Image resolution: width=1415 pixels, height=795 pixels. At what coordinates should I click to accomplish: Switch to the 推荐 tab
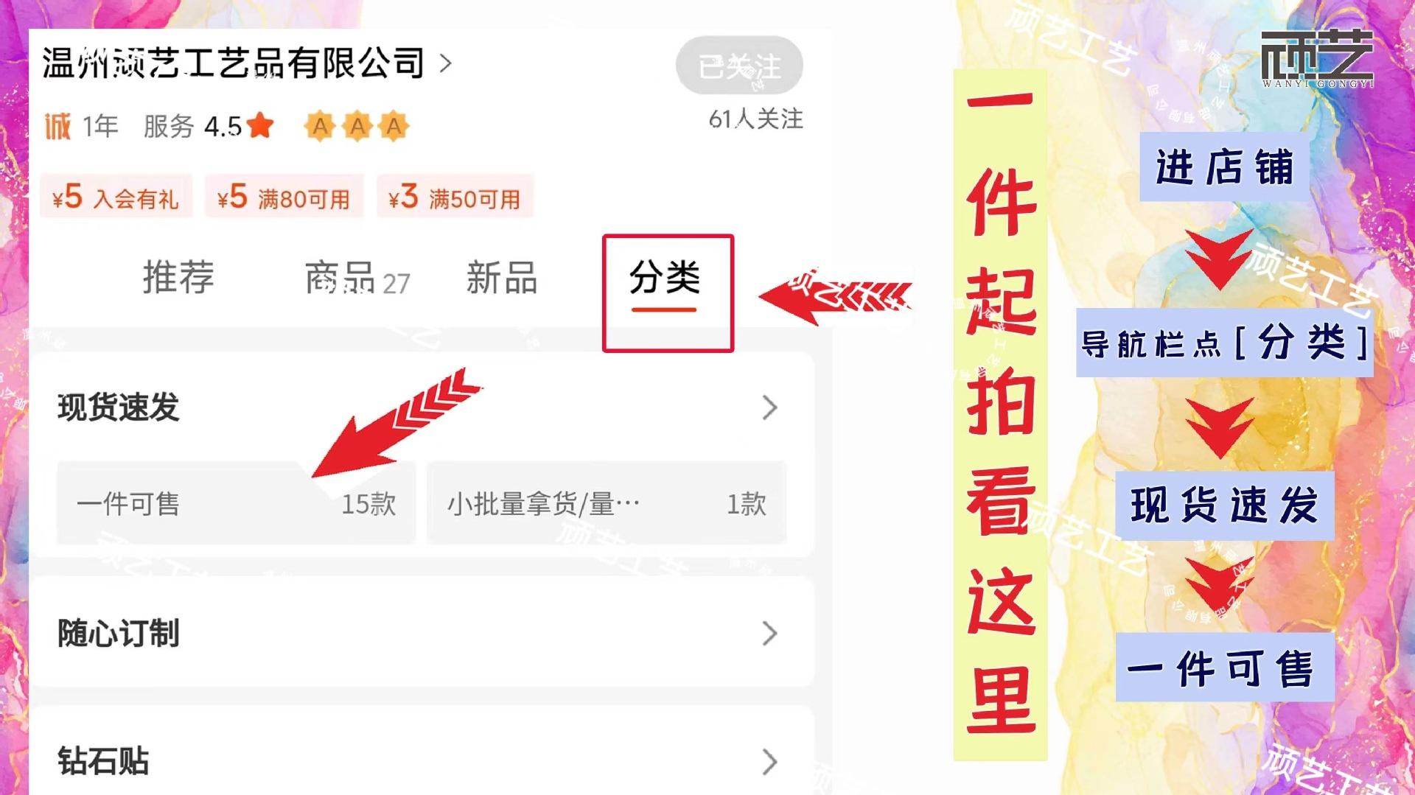(178, 278)
